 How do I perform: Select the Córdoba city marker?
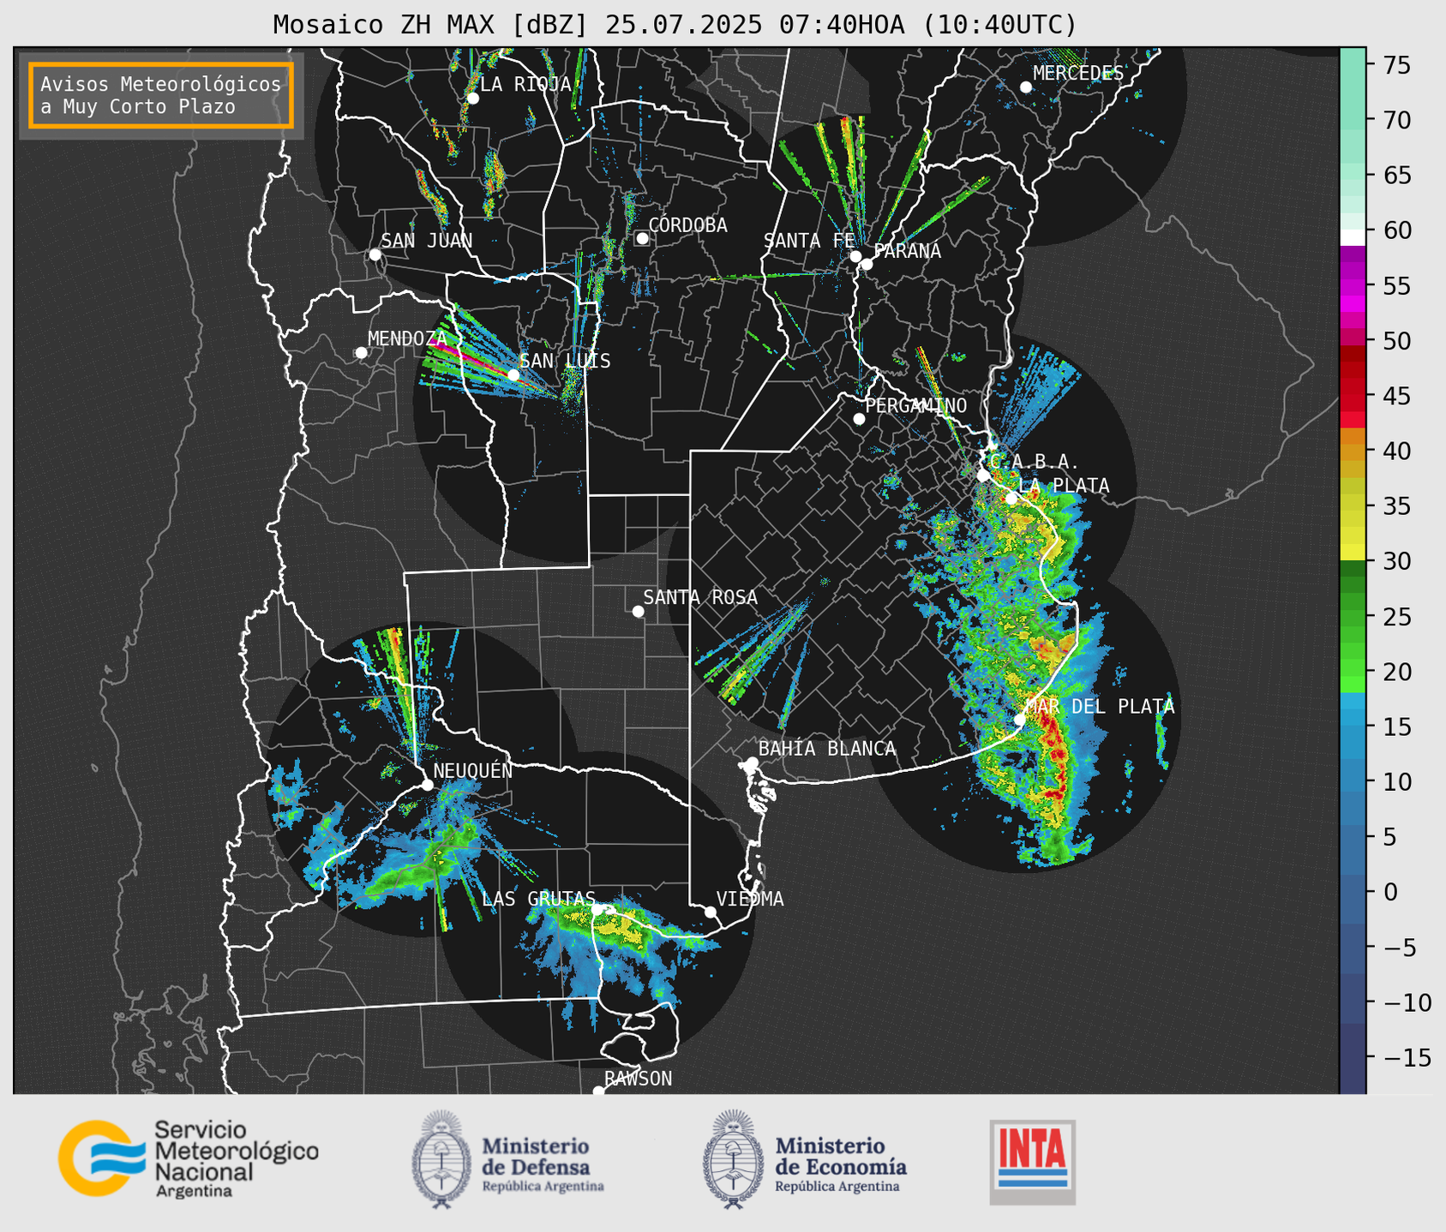click(x=642, y=238)
